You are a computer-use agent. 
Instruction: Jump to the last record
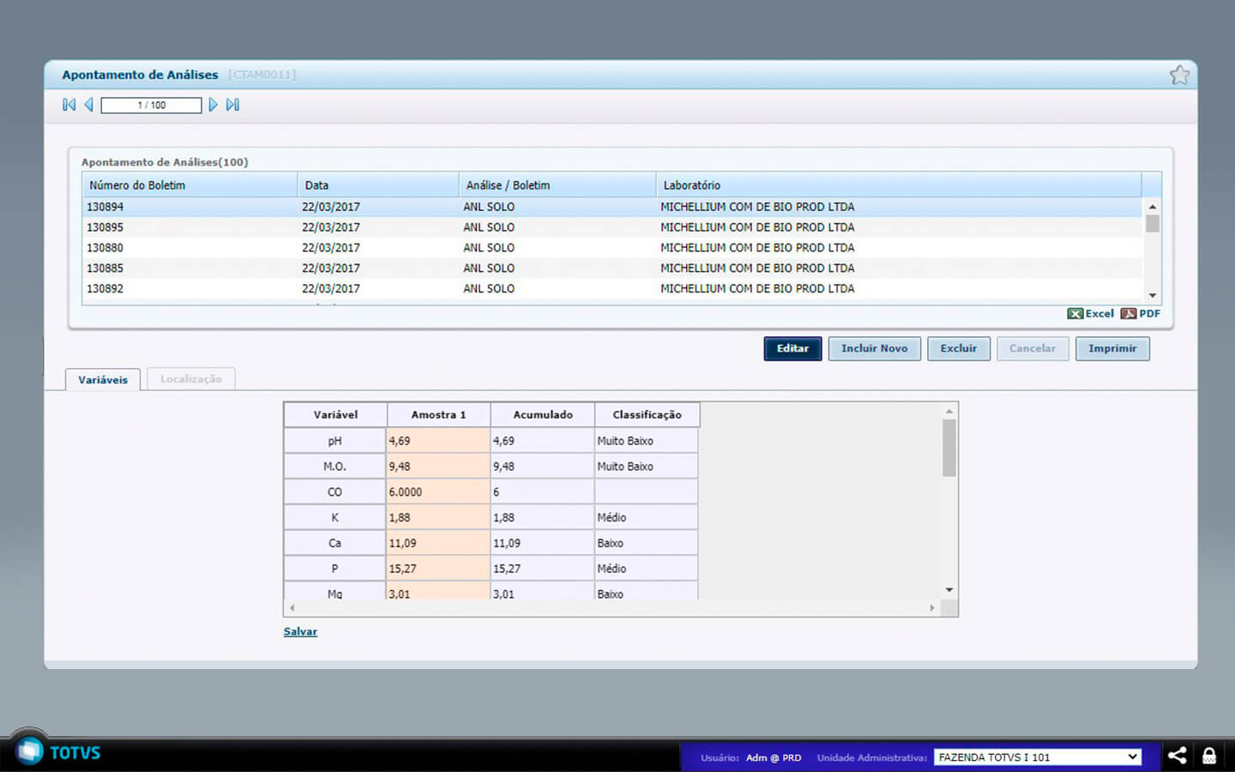(232, 105)
